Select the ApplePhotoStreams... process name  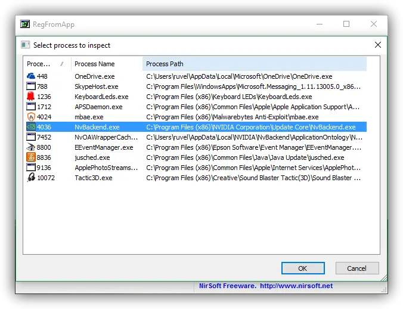106,168
